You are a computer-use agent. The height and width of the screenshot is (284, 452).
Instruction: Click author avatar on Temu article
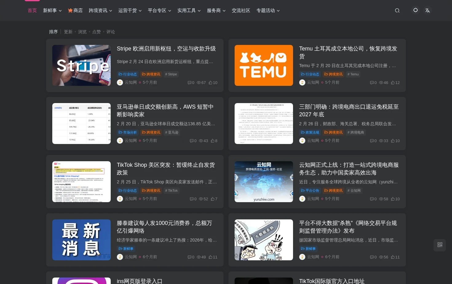tap(302, 82)
